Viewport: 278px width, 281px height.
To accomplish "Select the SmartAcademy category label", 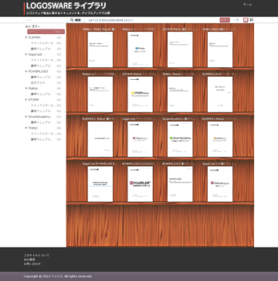I will (x=39, y=117).
